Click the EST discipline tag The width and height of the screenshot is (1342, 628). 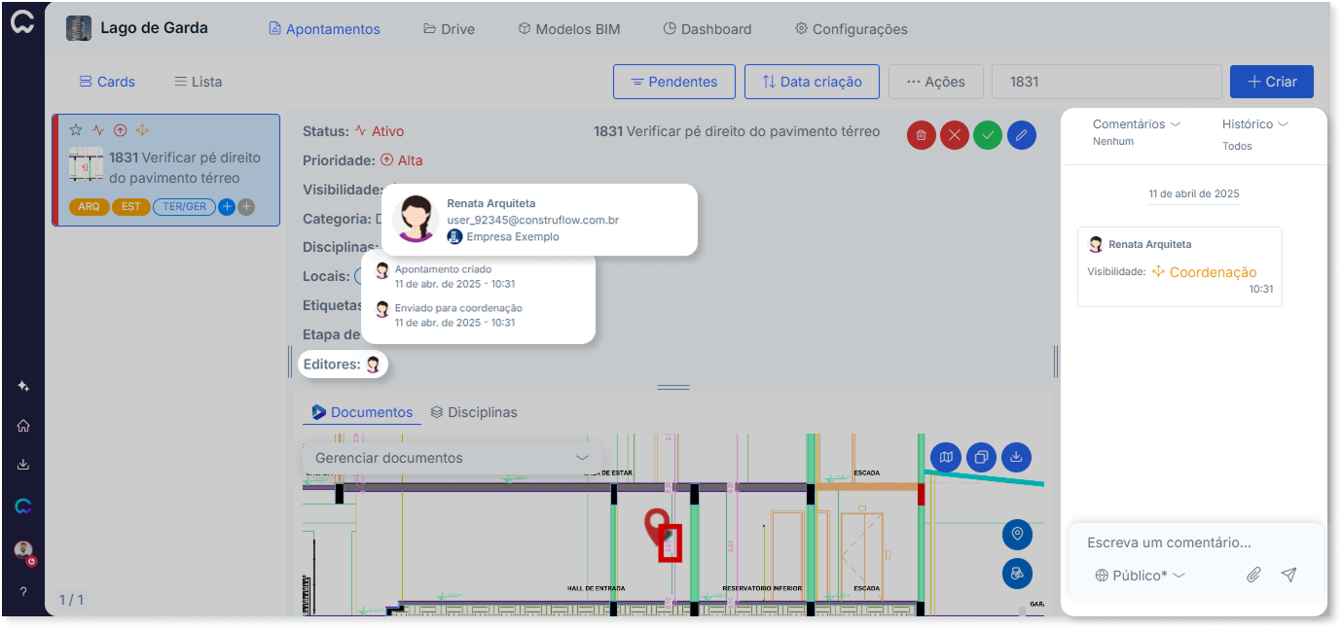click(130, 207)
